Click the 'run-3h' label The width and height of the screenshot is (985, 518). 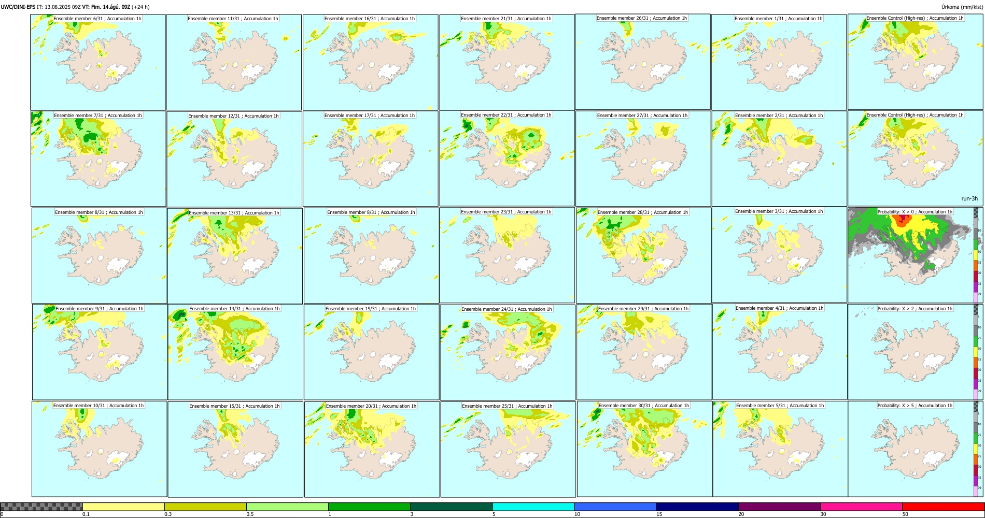point(969,199)
